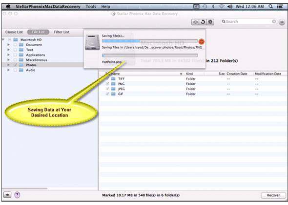The width and height of the screenshot is (288, 205).
Task: Click the Name column sort arrow
Action: click(181, 74)
